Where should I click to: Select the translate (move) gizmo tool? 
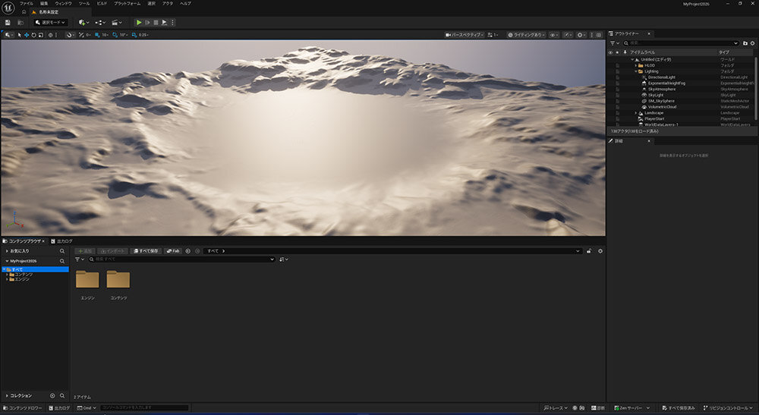coord(28,35)
